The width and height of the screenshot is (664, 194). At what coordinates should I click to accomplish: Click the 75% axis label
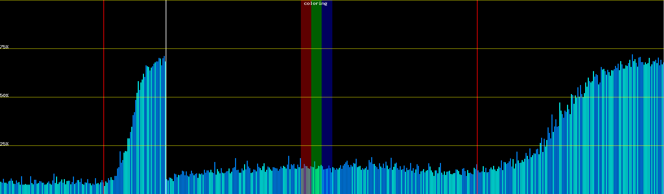click(4, 47)
